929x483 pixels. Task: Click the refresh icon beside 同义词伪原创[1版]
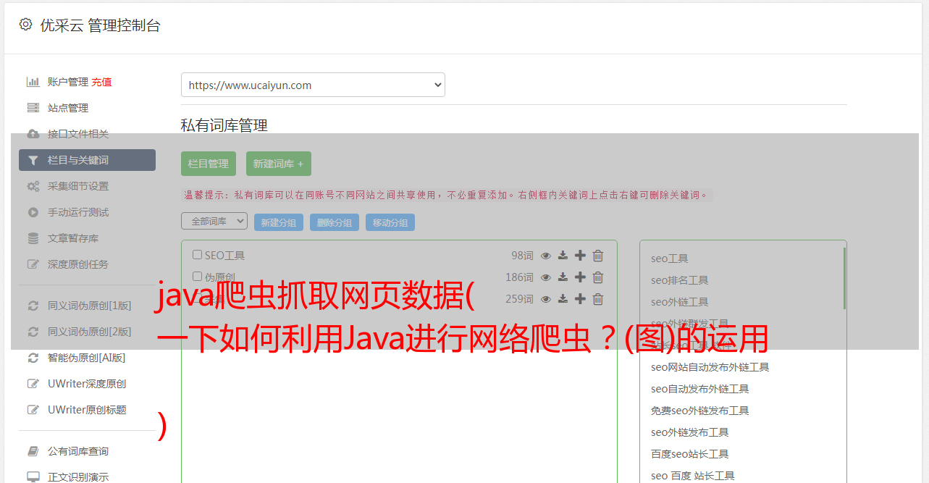point(33,306)
